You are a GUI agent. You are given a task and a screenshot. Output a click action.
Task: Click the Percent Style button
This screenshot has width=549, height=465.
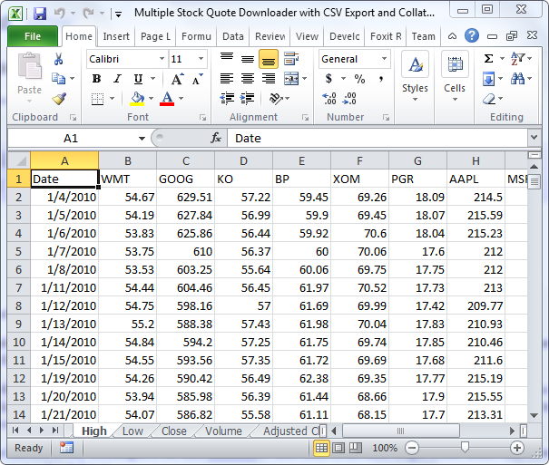(359, 79)
